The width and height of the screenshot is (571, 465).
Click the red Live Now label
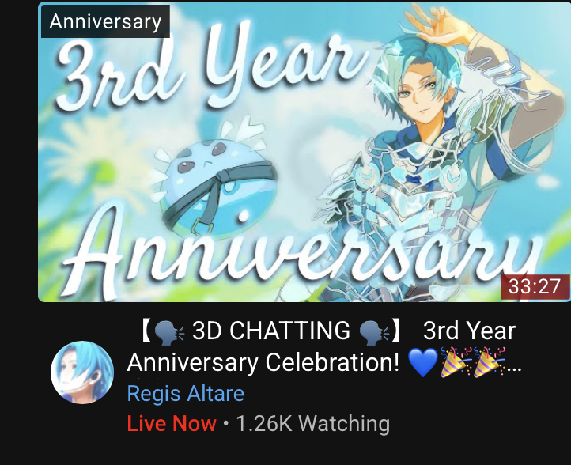point(172,424)
